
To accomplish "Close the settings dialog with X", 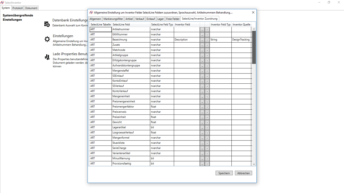I will (253, 12).
